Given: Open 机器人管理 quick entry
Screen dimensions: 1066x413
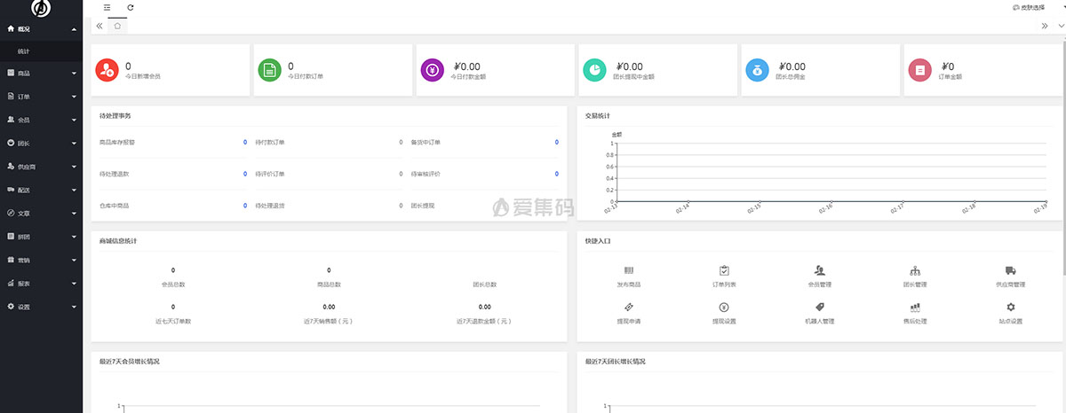Looking at the screenshot, I should (819, 312).
